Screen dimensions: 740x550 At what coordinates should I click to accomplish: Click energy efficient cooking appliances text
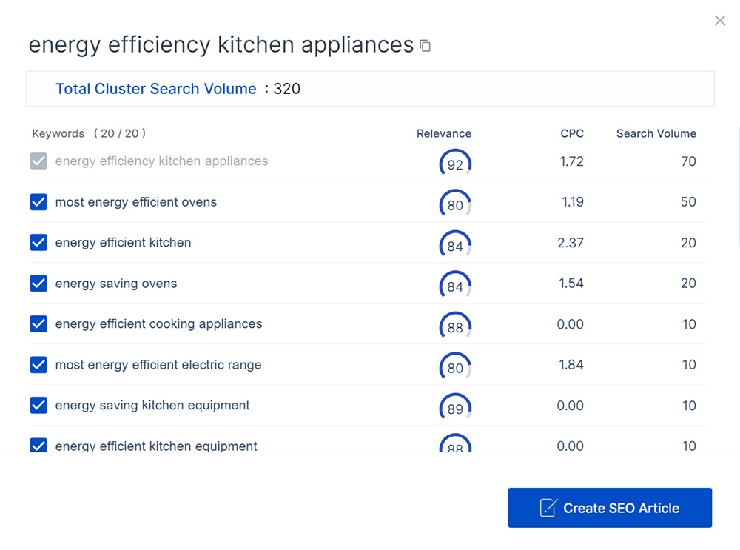[158, 324]
